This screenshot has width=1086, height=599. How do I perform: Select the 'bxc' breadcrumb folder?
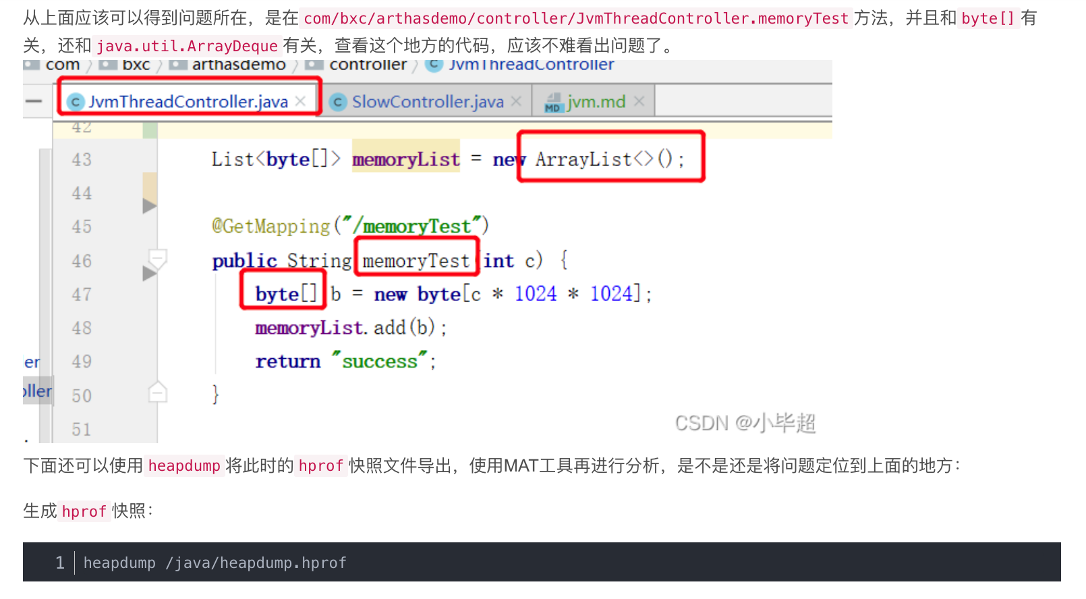tap(136, 65)
